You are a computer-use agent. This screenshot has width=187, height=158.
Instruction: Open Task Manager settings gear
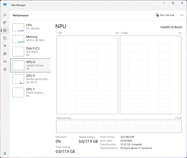click(x=5, y=153)
